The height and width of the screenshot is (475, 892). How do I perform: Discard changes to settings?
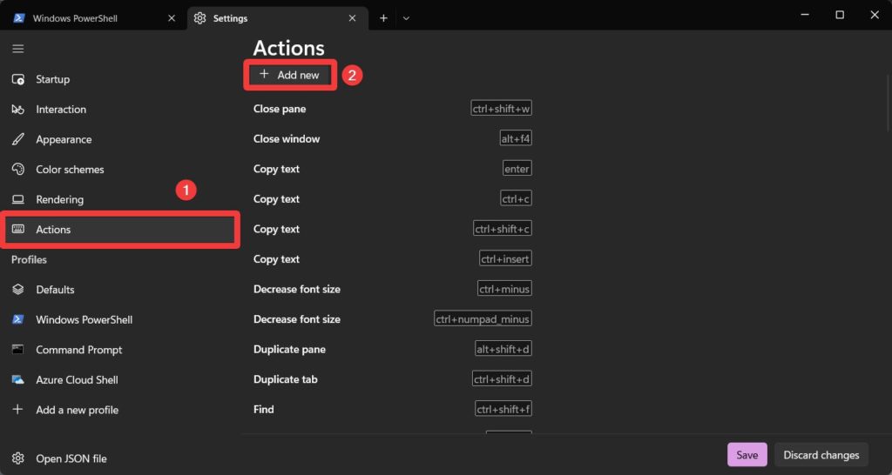(x=821, y=455)
